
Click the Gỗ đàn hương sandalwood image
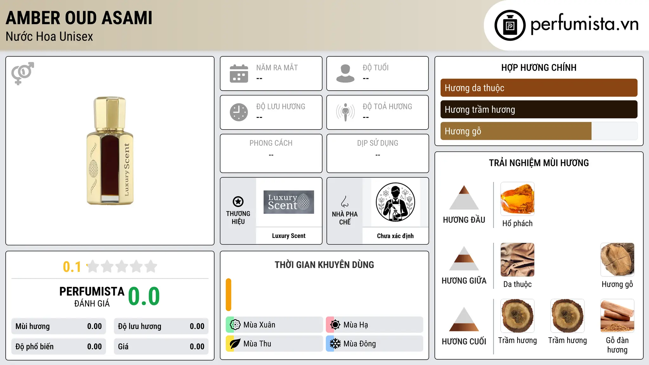click(617, 316)
